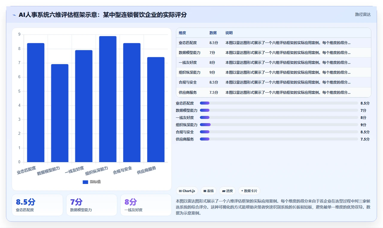Click the 7.5分 value in the table's 供应商服务 row
Screen dimensions: 383x228
pos(214,92)
